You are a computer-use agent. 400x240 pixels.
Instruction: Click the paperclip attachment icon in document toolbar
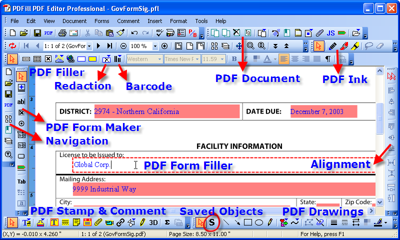319,33
